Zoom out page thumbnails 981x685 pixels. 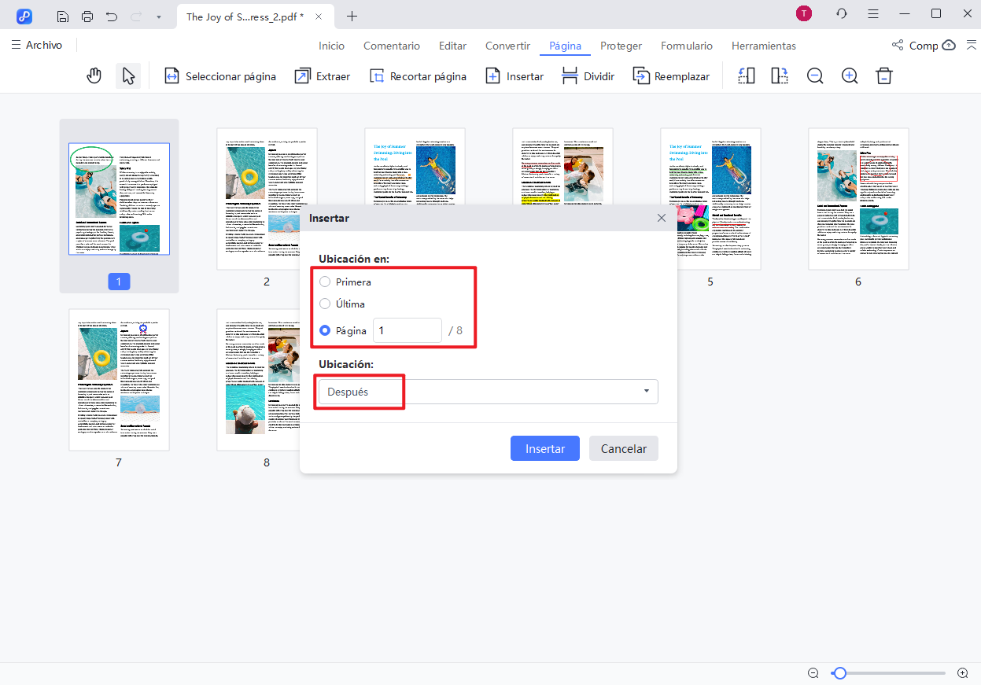(x=814, y=75)
